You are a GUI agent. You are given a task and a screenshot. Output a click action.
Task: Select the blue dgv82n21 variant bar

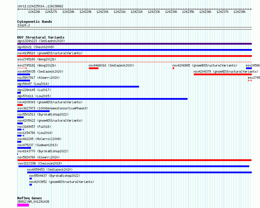pos(134,50)
